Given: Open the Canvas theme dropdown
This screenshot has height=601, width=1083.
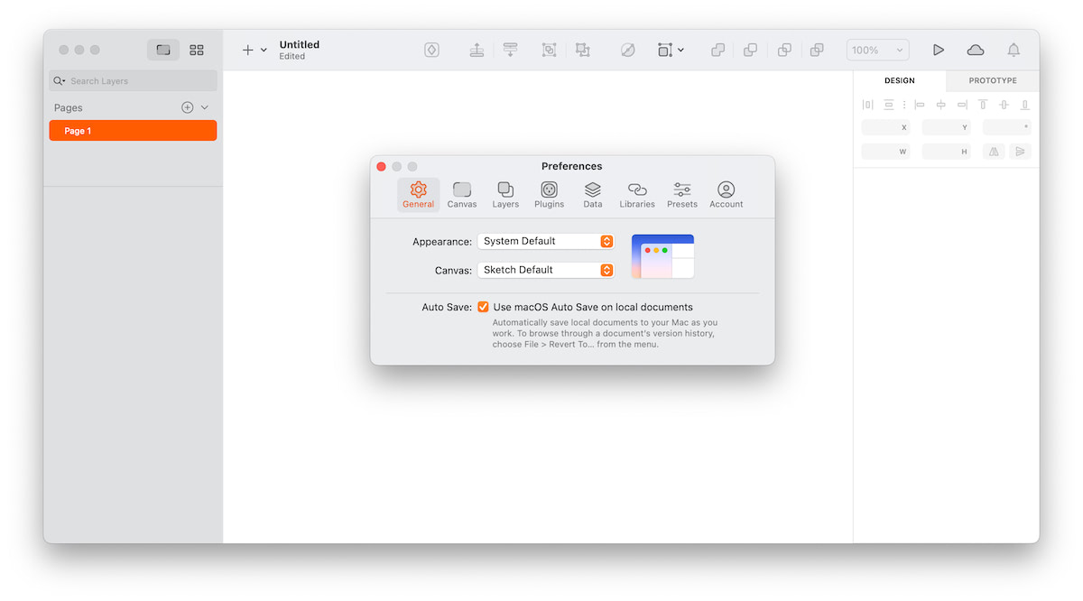Looking at the screenshot, I should pos(546,270).
